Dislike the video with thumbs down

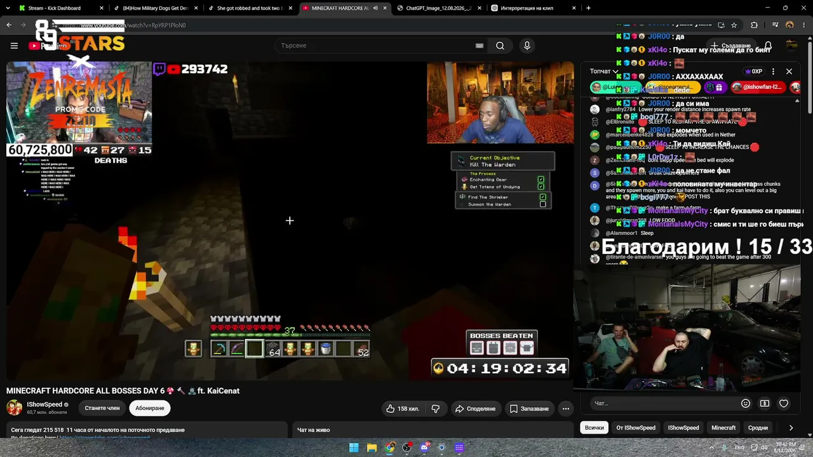[436, 409]
